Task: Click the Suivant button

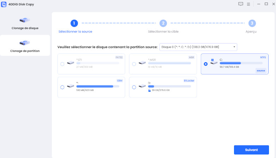Action: pyautogui.click(x=251, y=150)
